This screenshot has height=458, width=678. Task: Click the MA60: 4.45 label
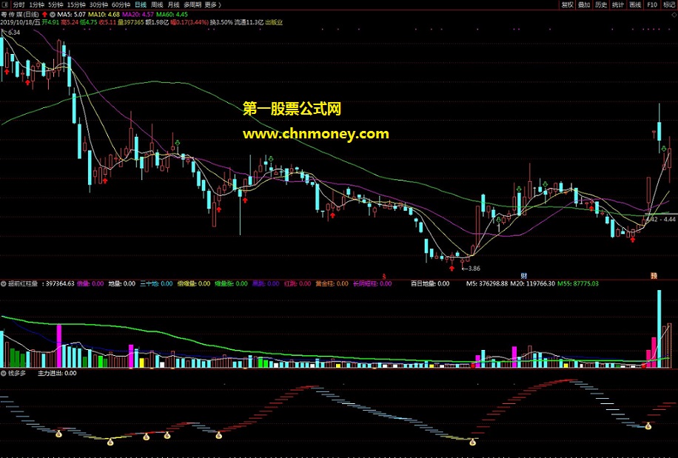172,15
